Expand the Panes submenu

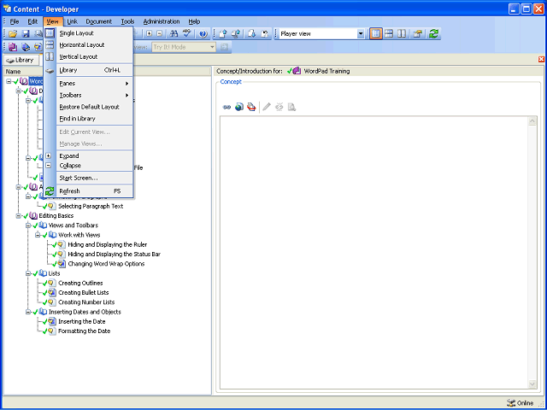coord(94,84)
